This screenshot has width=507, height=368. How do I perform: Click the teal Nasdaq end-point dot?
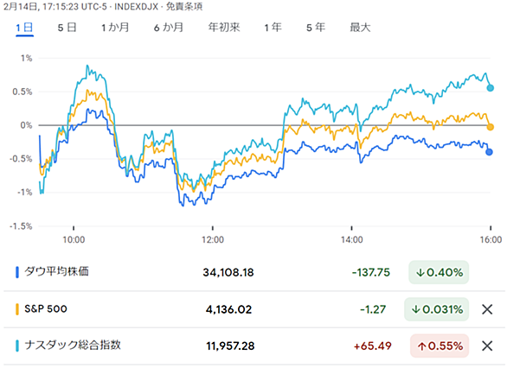[x=491, y=88]
